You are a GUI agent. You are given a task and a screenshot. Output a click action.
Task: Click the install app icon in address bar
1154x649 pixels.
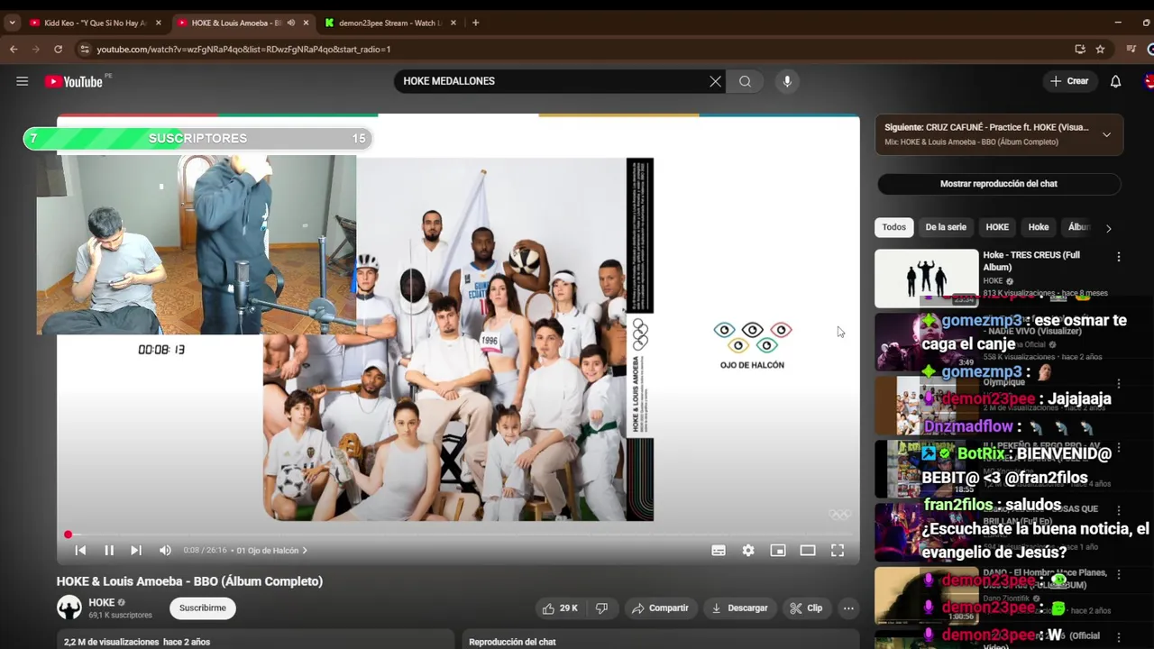1080,49
